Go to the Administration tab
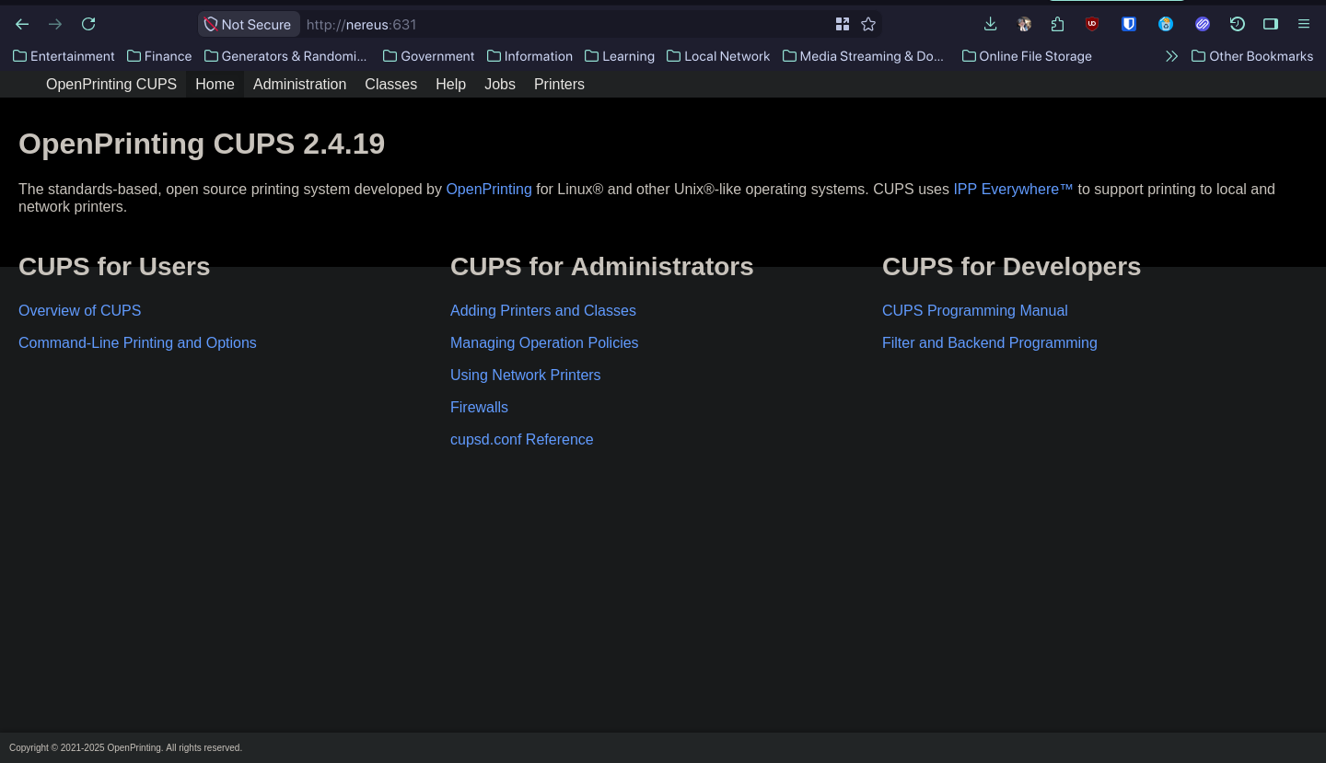Image resolution: width=1326 pixels, height=763 pixels. pos(300,84)
